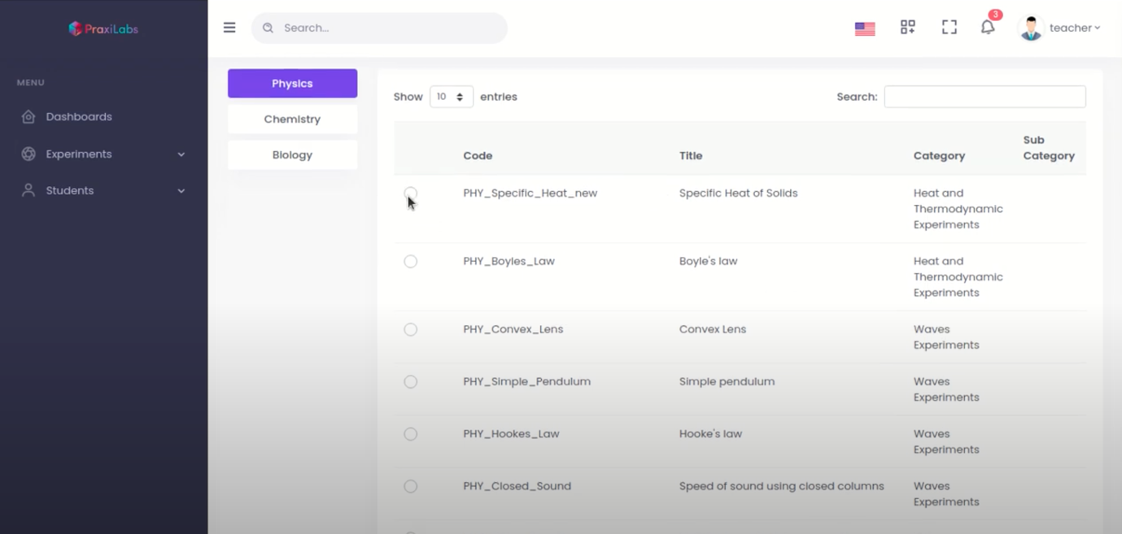This screenshot has width=1122, height=534.
Task: Click the Students person icon
Action: [x=28, y=190]
